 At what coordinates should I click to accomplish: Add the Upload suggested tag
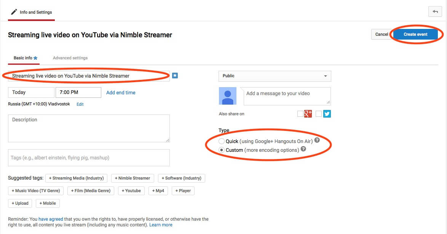point(20,203)
